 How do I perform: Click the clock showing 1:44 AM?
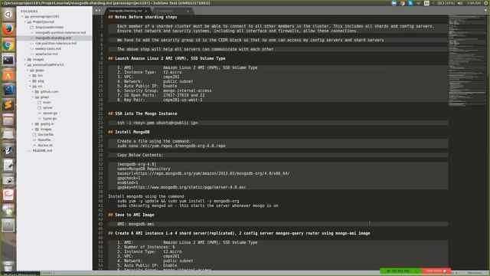(x=474, y=3)
